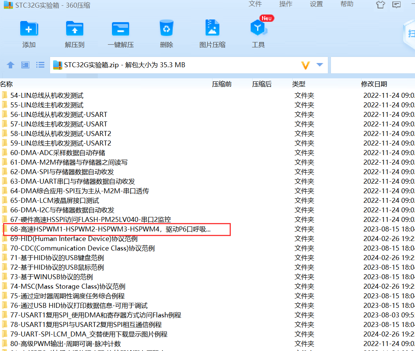
Task: Select folder 65-DMA-LCM液晶屏接口测试
Action: click(55, 200)
